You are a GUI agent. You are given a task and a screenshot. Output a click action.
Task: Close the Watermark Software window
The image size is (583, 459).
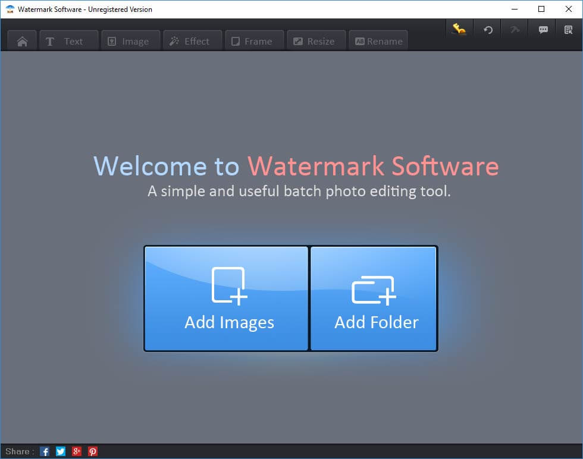pos(569,10)
